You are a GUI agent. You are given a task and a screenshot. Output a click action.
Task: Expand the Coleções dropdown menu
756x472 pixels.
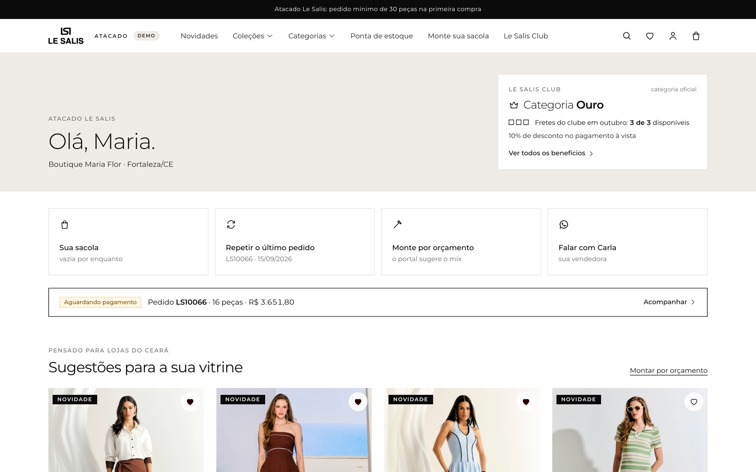click(x=252, y=36)
